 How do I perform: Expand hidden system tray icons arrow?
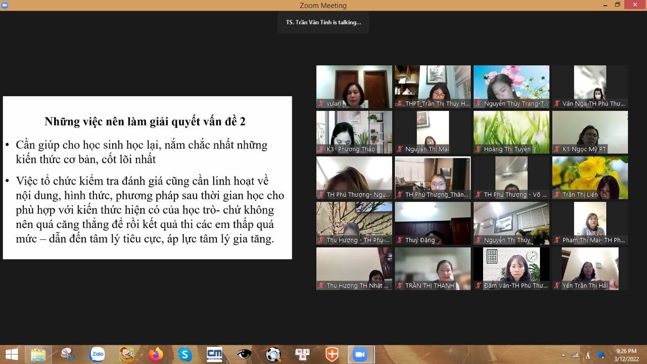564,355
